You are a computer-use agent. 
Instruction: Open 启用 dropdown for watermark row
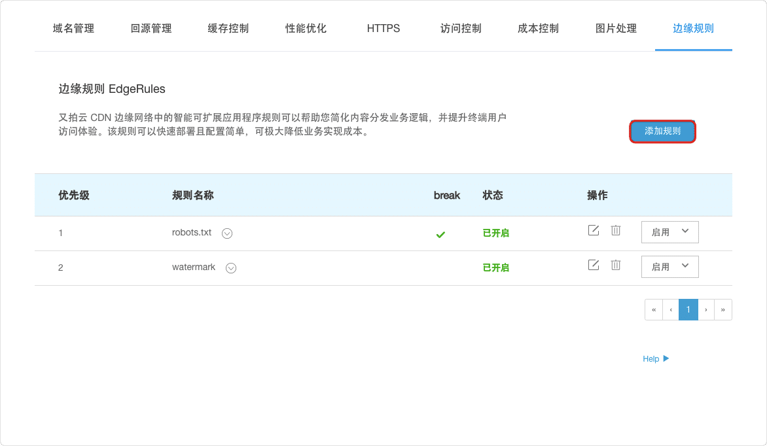(x=669, y=267)
